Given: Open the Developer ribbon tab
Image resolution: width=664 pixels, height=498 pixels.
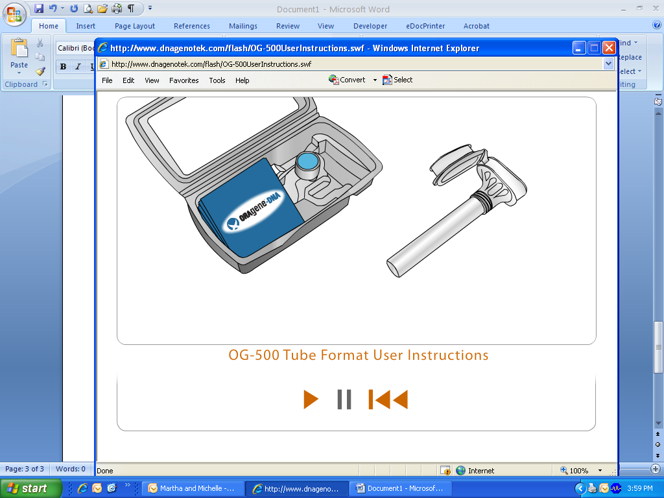Looking at the screenshot, I should coord(370,26).
